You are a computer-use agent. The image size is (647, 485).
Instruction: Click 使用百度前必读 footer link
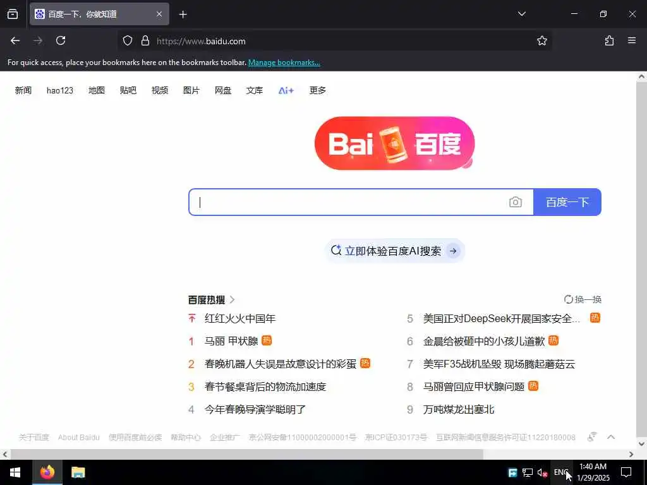(x=135, y=437)
